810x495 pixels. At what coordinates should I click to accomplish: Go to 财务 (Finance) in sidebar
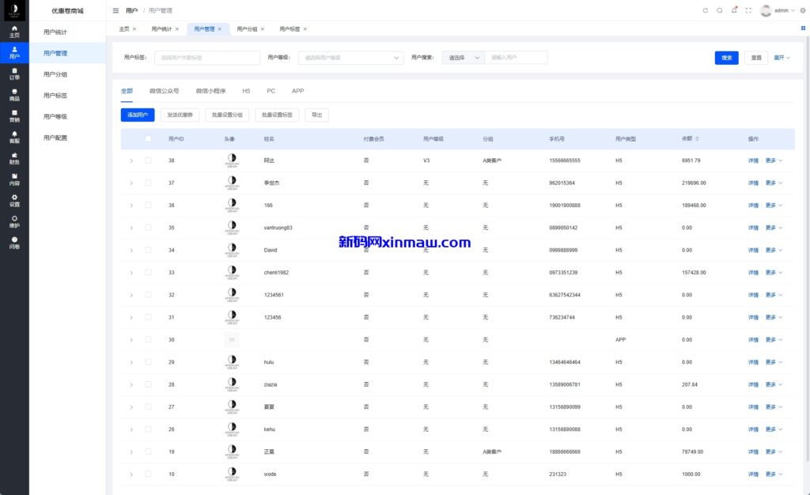(14, 158)
